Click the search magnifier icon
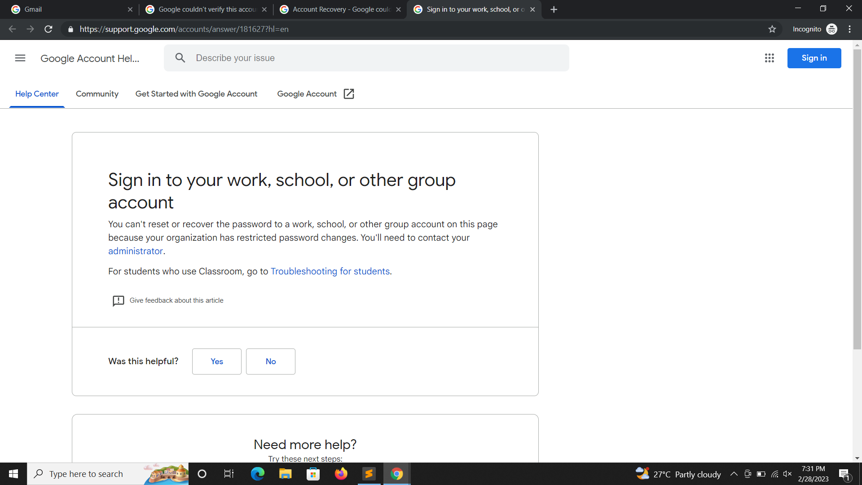Viewport: 862px width, 485px height. point(180,58)
